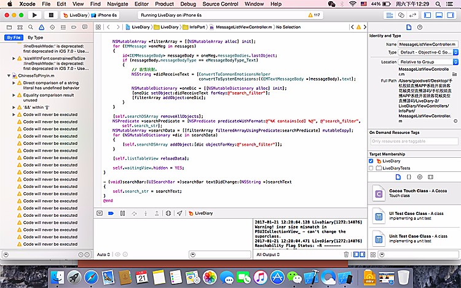Click the file Name text field
Screen dimensions: 461x288
[427, 44]
